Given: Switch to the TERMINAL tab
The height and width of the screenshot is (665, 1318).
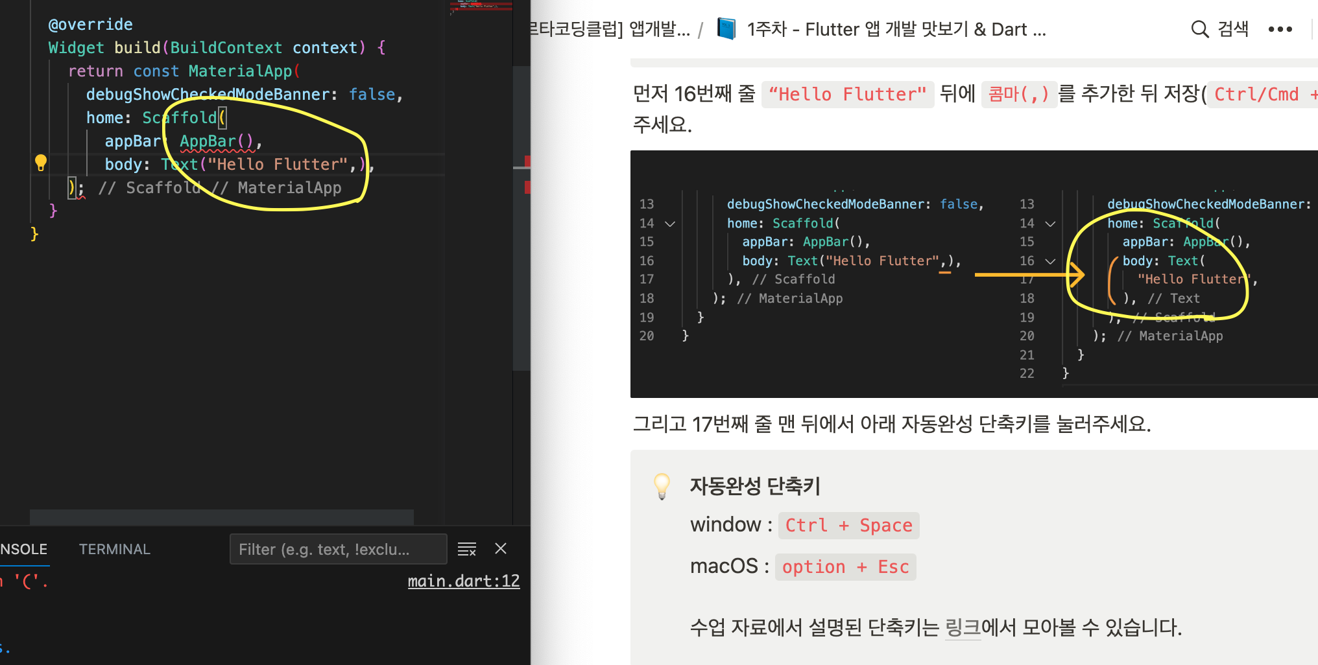Looking at the screenshot, I should [x=115, y=549].
